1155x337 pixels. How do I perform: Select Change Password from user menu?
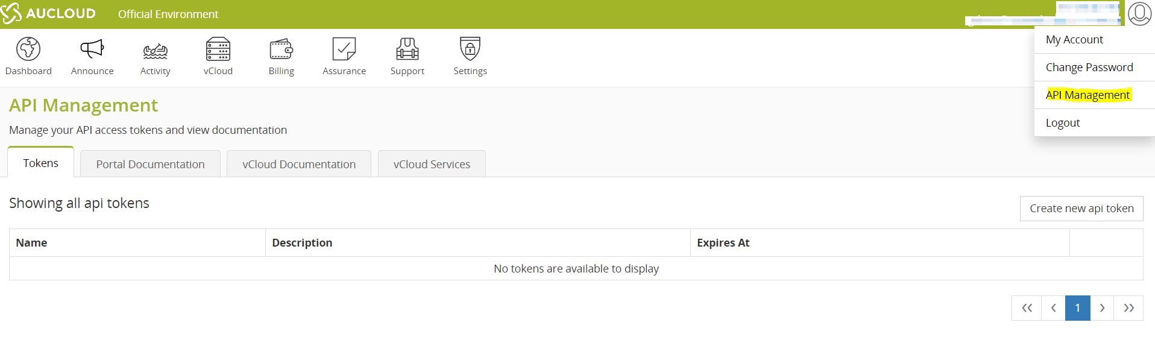pyautogui.click(x=1094, y=68)
